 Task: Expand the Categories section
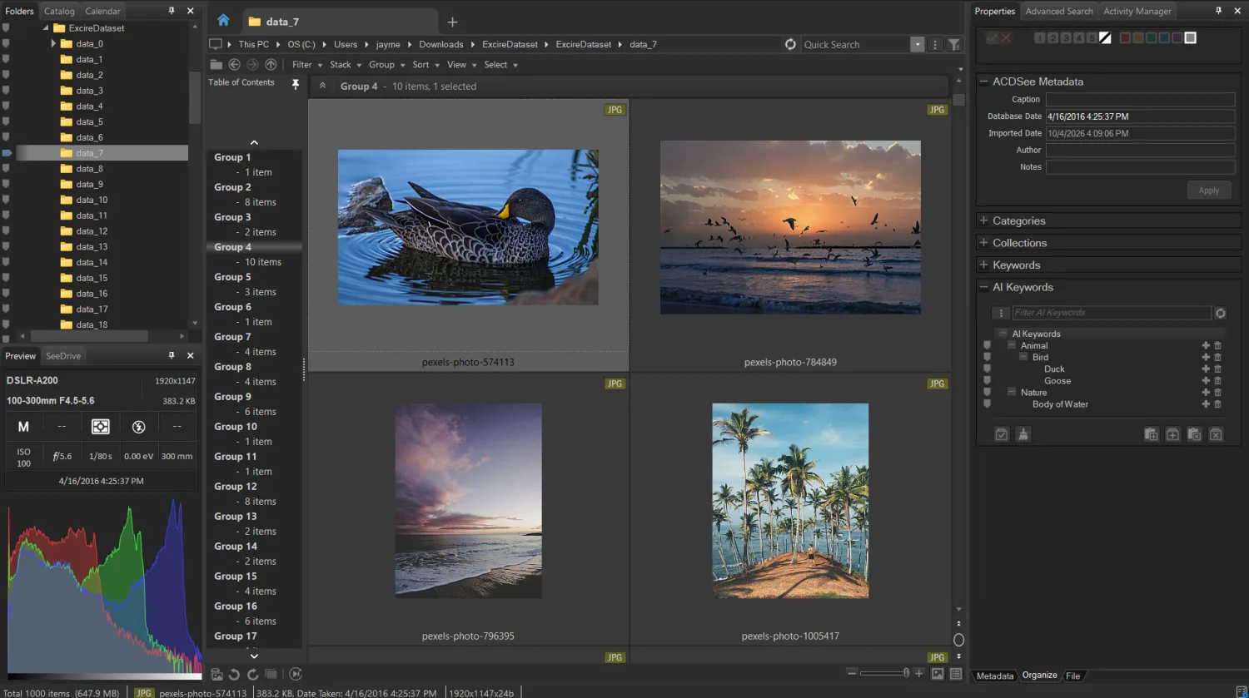[983, 220]
